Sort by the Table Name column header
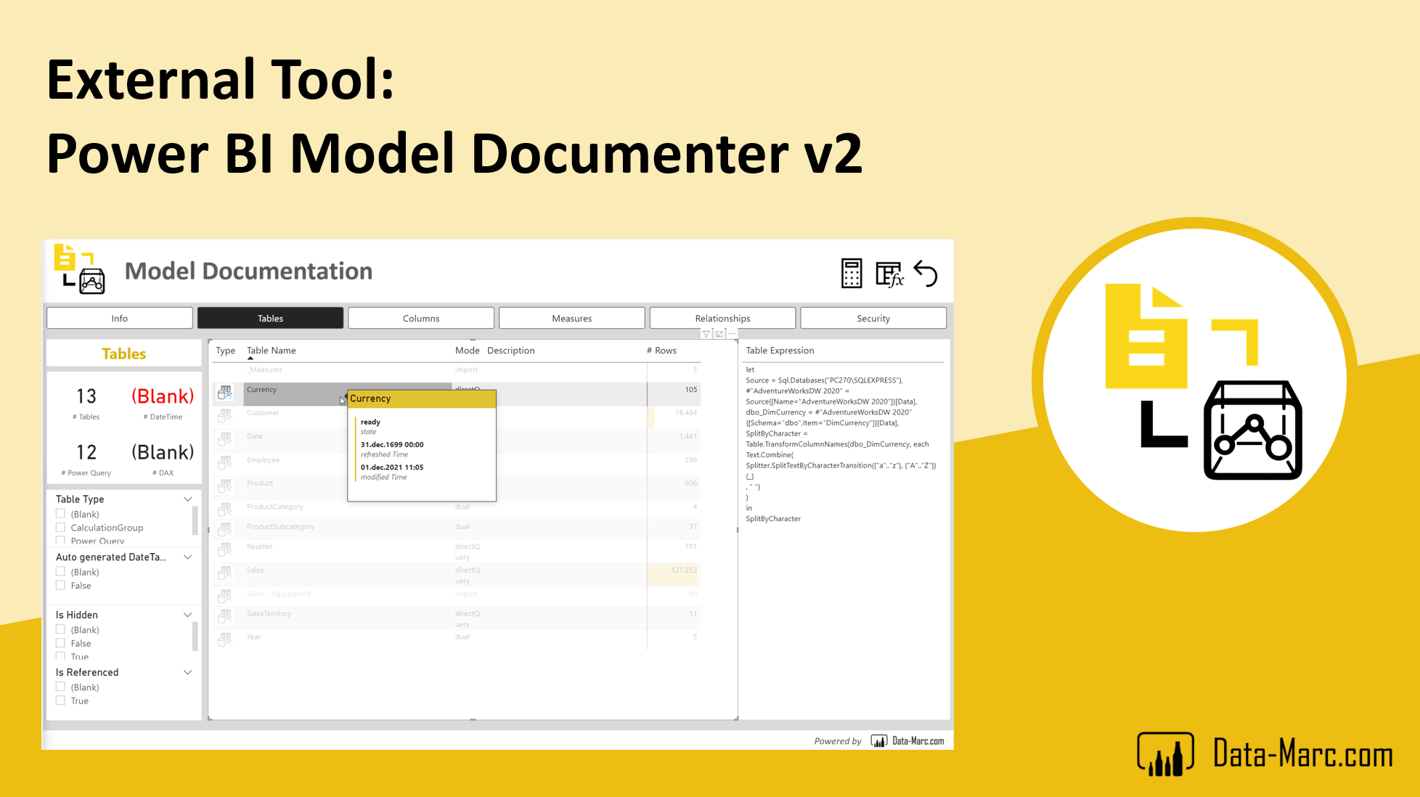Viewport: 1420px width, 797px height. tap(272, 351)
